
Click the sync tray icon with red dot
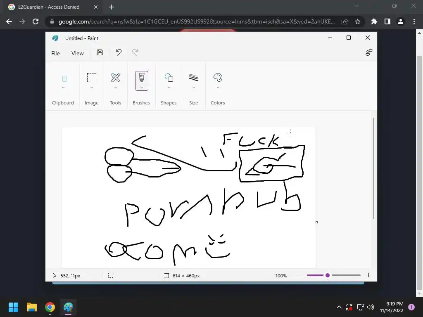coord(349,307)
